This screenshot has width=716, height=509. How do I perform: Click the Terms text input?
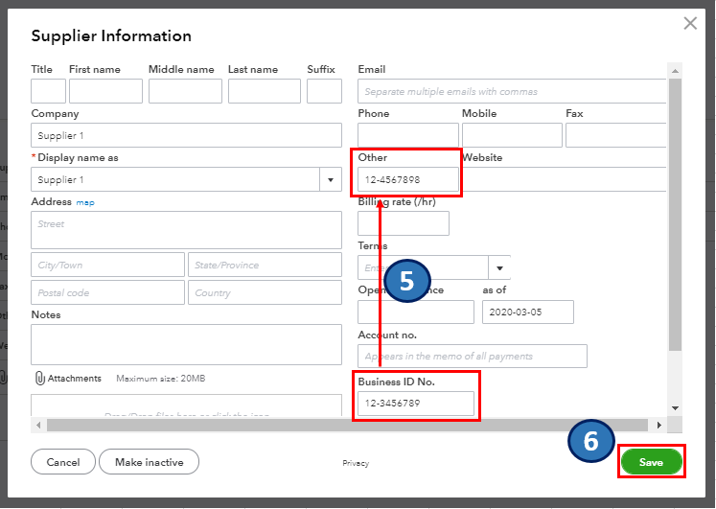(424, 268)
